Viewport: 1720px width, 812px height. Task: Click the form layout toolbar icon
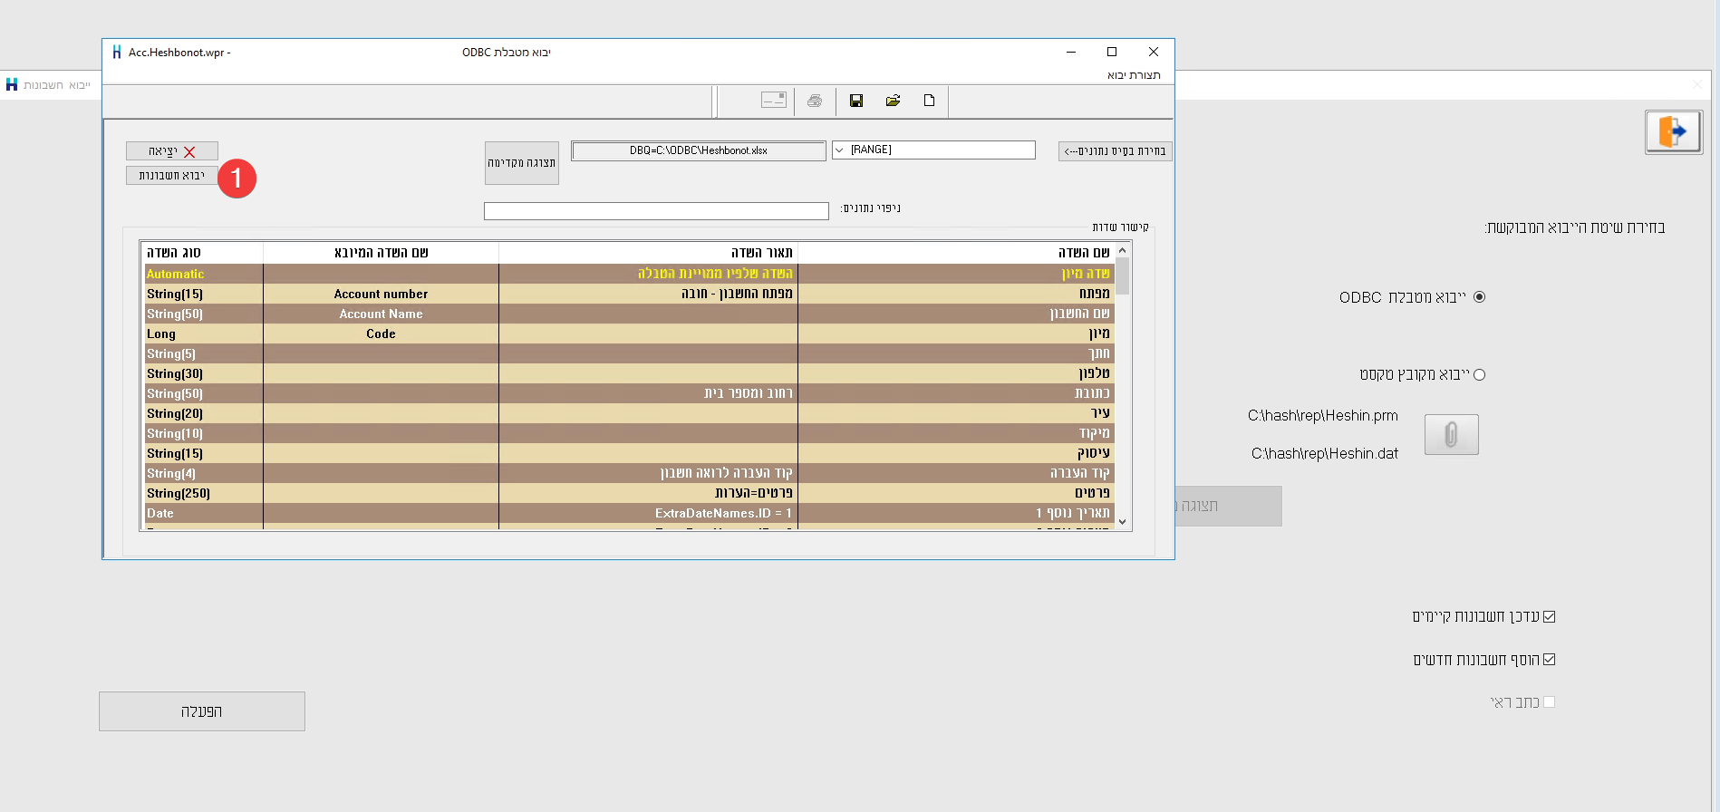[773, 101]
